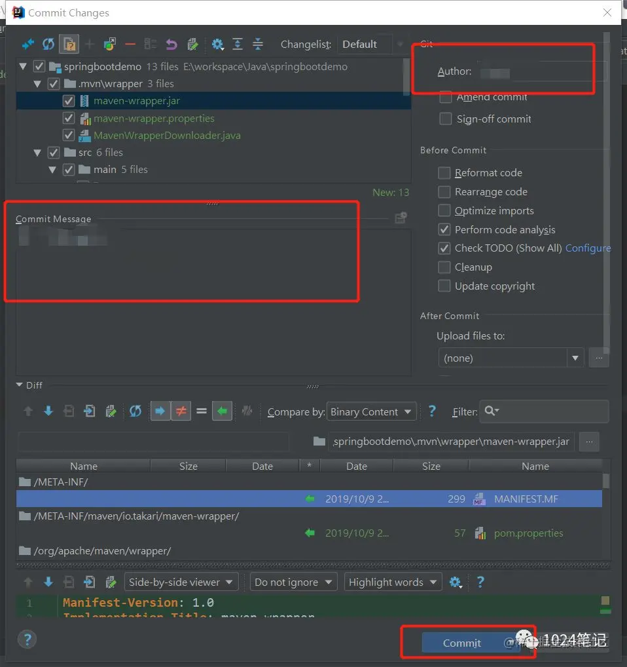Select /org/apache/maven/wrapper/ folder row
Viewport: 627px width, 667px height.
click(310, 551)
